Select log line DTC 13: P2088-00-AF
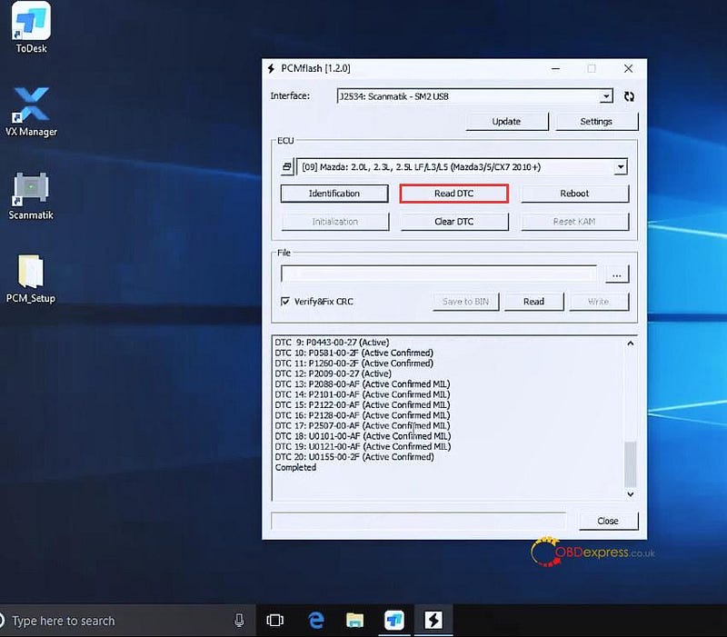Image resolution: width=727 pixels, height=637 pixels. point(363,383)
